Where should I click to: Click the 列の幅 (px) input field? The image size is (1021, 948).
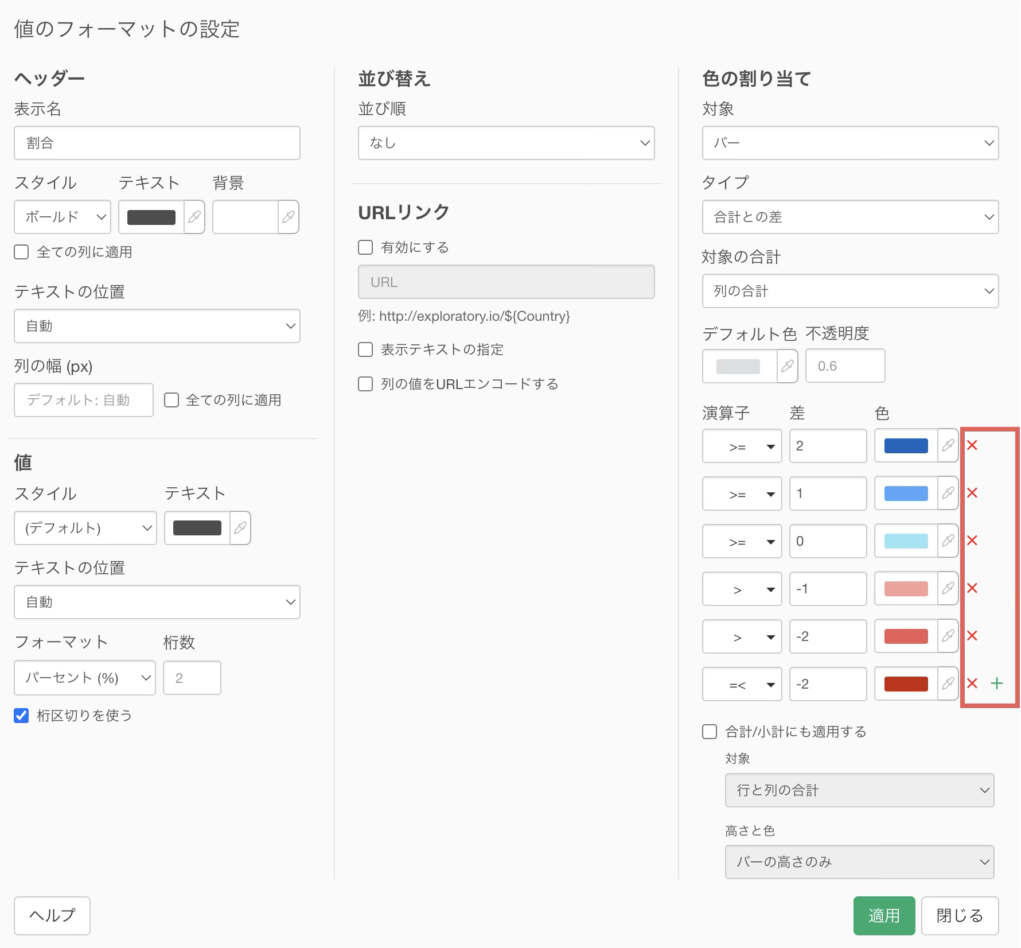(x=84, y=400)
